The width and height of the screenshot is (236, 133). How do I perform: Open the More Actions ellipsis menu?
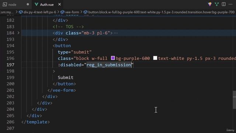click(x=230, y=4)
